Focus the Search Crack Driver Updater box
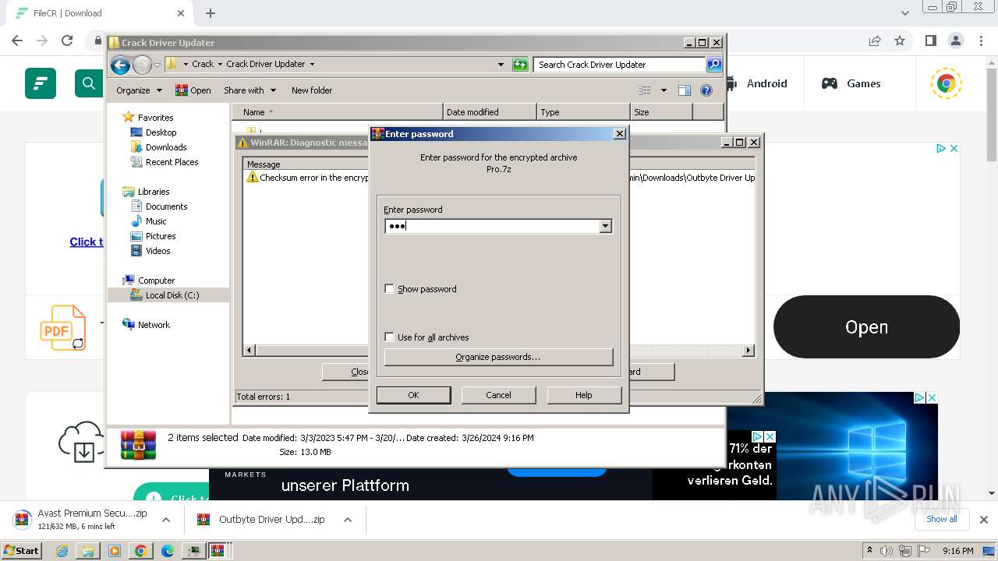Viewport: 998px width, 561px height. pos(620,65)
